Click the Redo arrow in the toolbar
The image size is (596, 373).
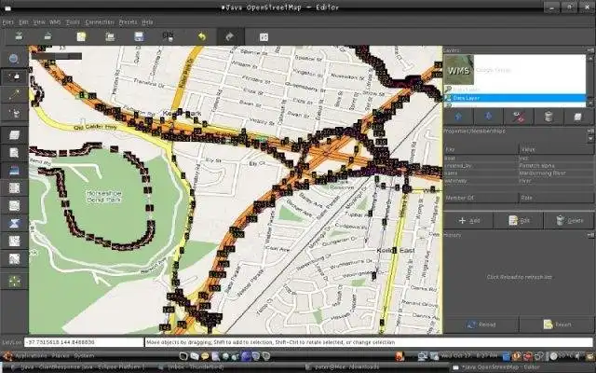pyautogui.click(x=230, y=36)
